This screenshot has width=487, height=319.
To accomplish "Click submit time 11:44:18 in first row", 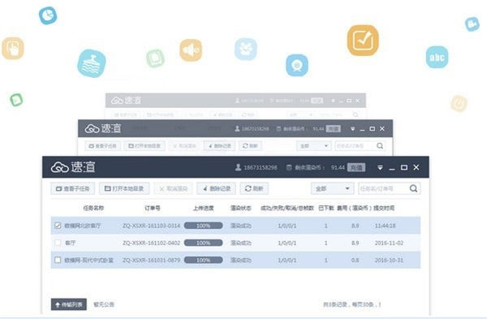I will 385,226.
